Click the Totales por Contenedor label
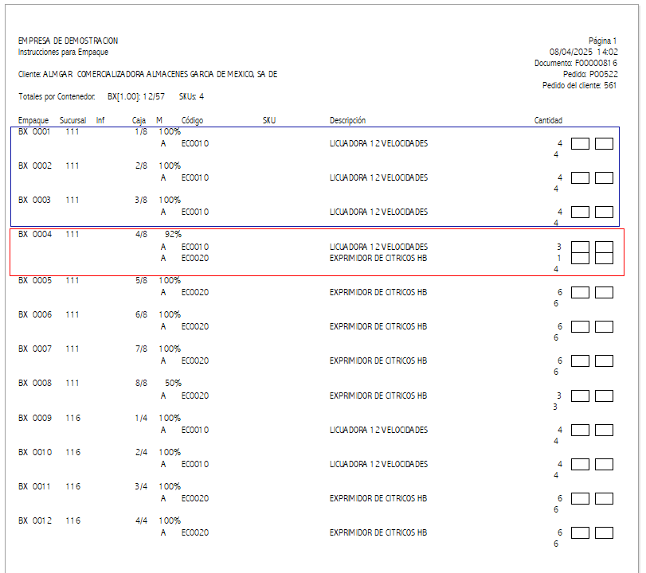 click(x=57, y=96)
